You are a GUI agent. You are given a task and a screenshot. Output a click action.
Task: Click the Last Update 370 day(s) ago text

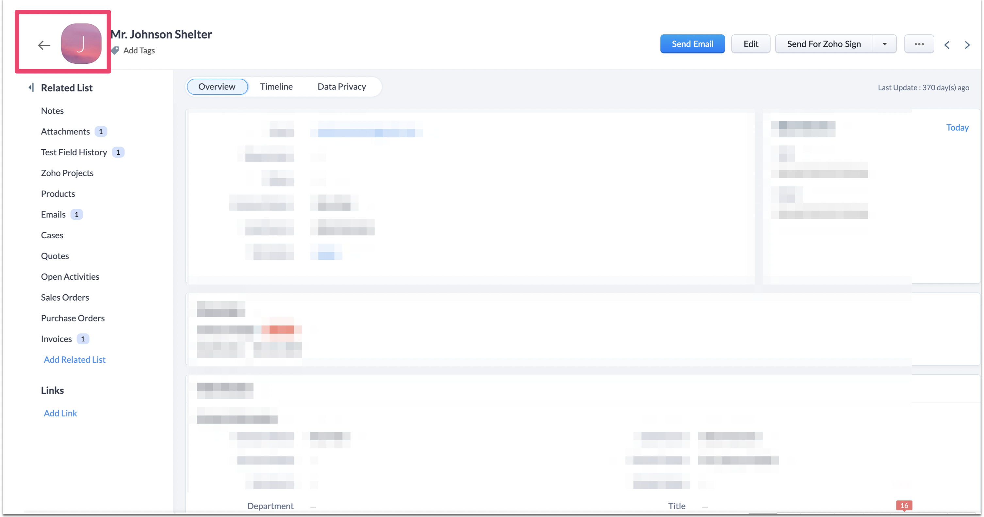pyautogui.click(x=923, y=87)
